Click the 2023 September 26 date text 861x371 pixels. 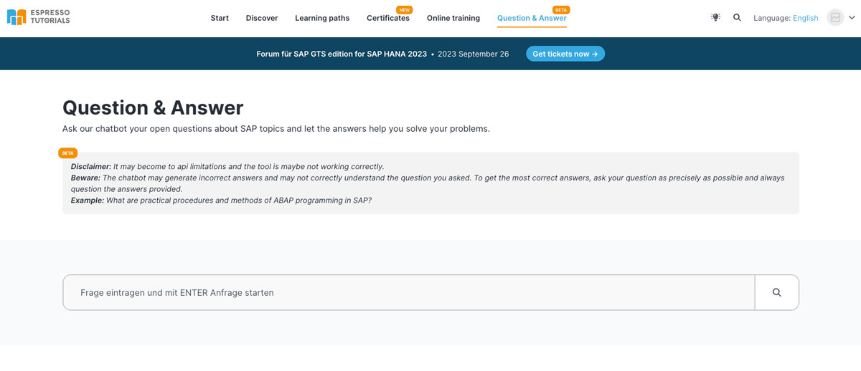point(474,54)
